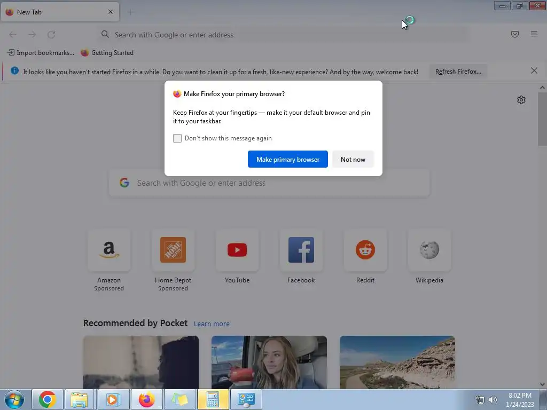Open the Control Panel taskbar icon
This screenshot has width=547, height=410.
[246, 399]
